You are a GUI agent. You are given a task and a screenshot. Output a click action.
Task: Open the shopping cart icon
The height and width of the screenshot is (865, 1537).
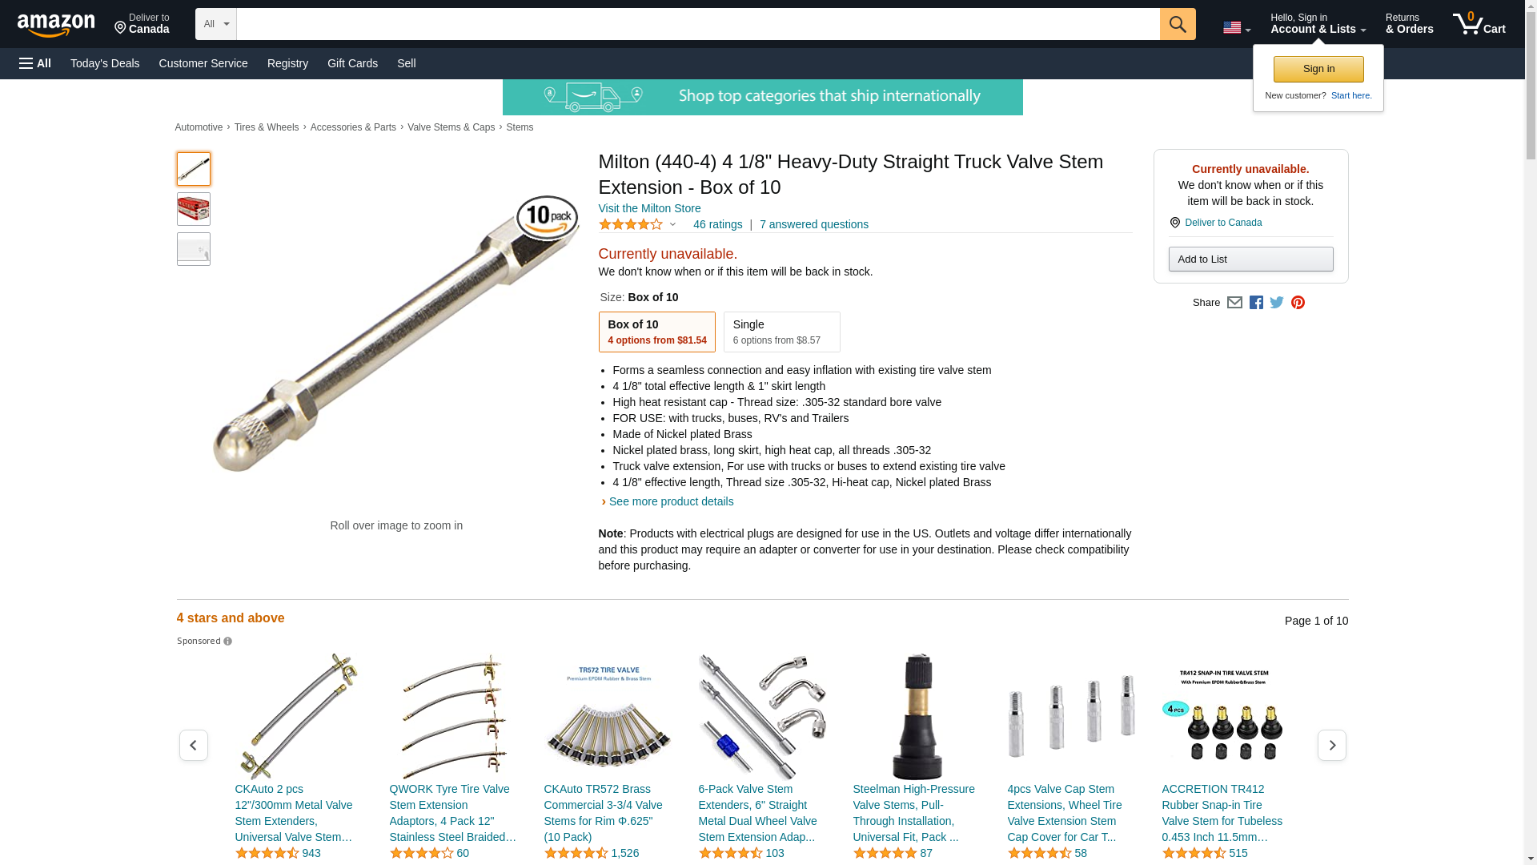pos(1479,24)
